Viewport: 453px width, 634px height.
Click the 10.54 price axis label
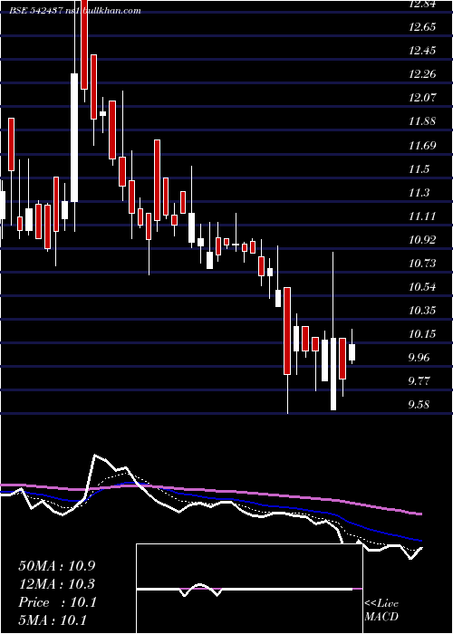pos(422,287)
